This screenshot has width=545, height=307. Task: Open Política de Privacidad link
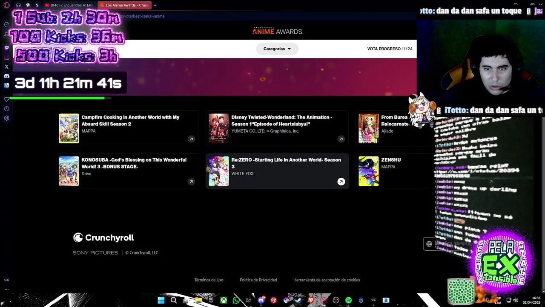[258, 280]
